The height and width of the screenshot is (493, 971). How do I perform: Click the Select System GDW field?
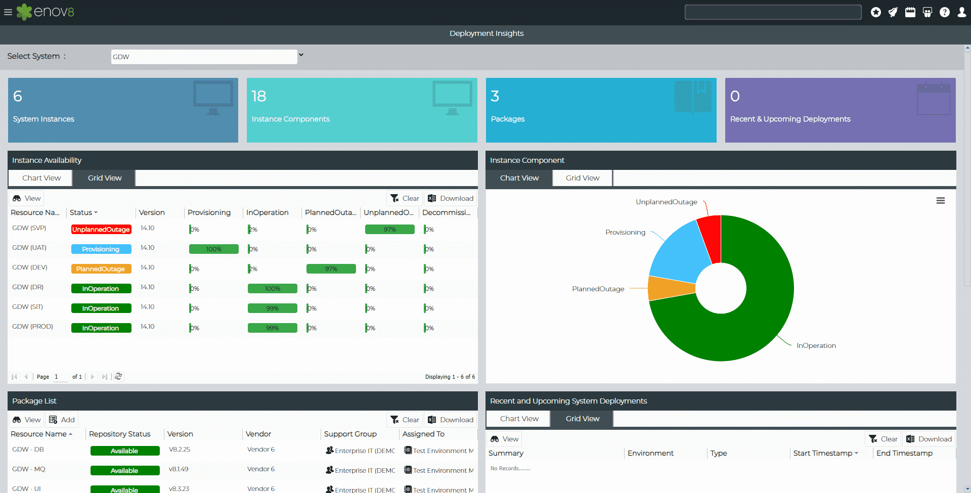click(x=204, y=57)
